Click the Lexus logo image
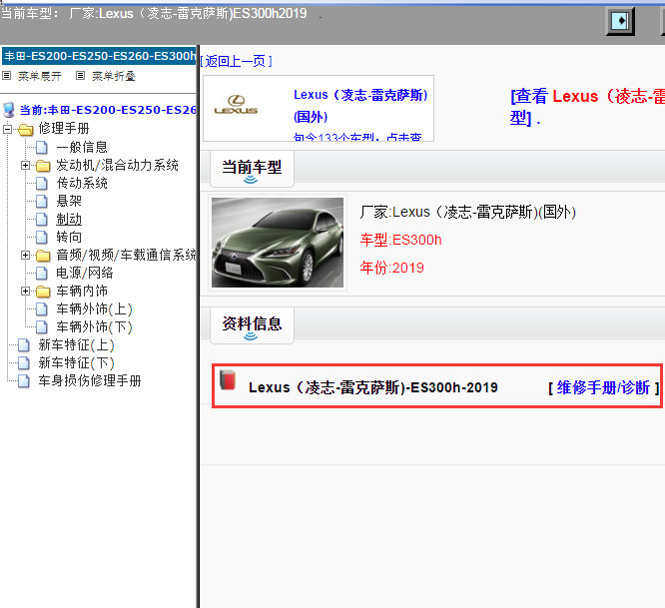This screenshot has width=665, height=608. coord(236,106)
